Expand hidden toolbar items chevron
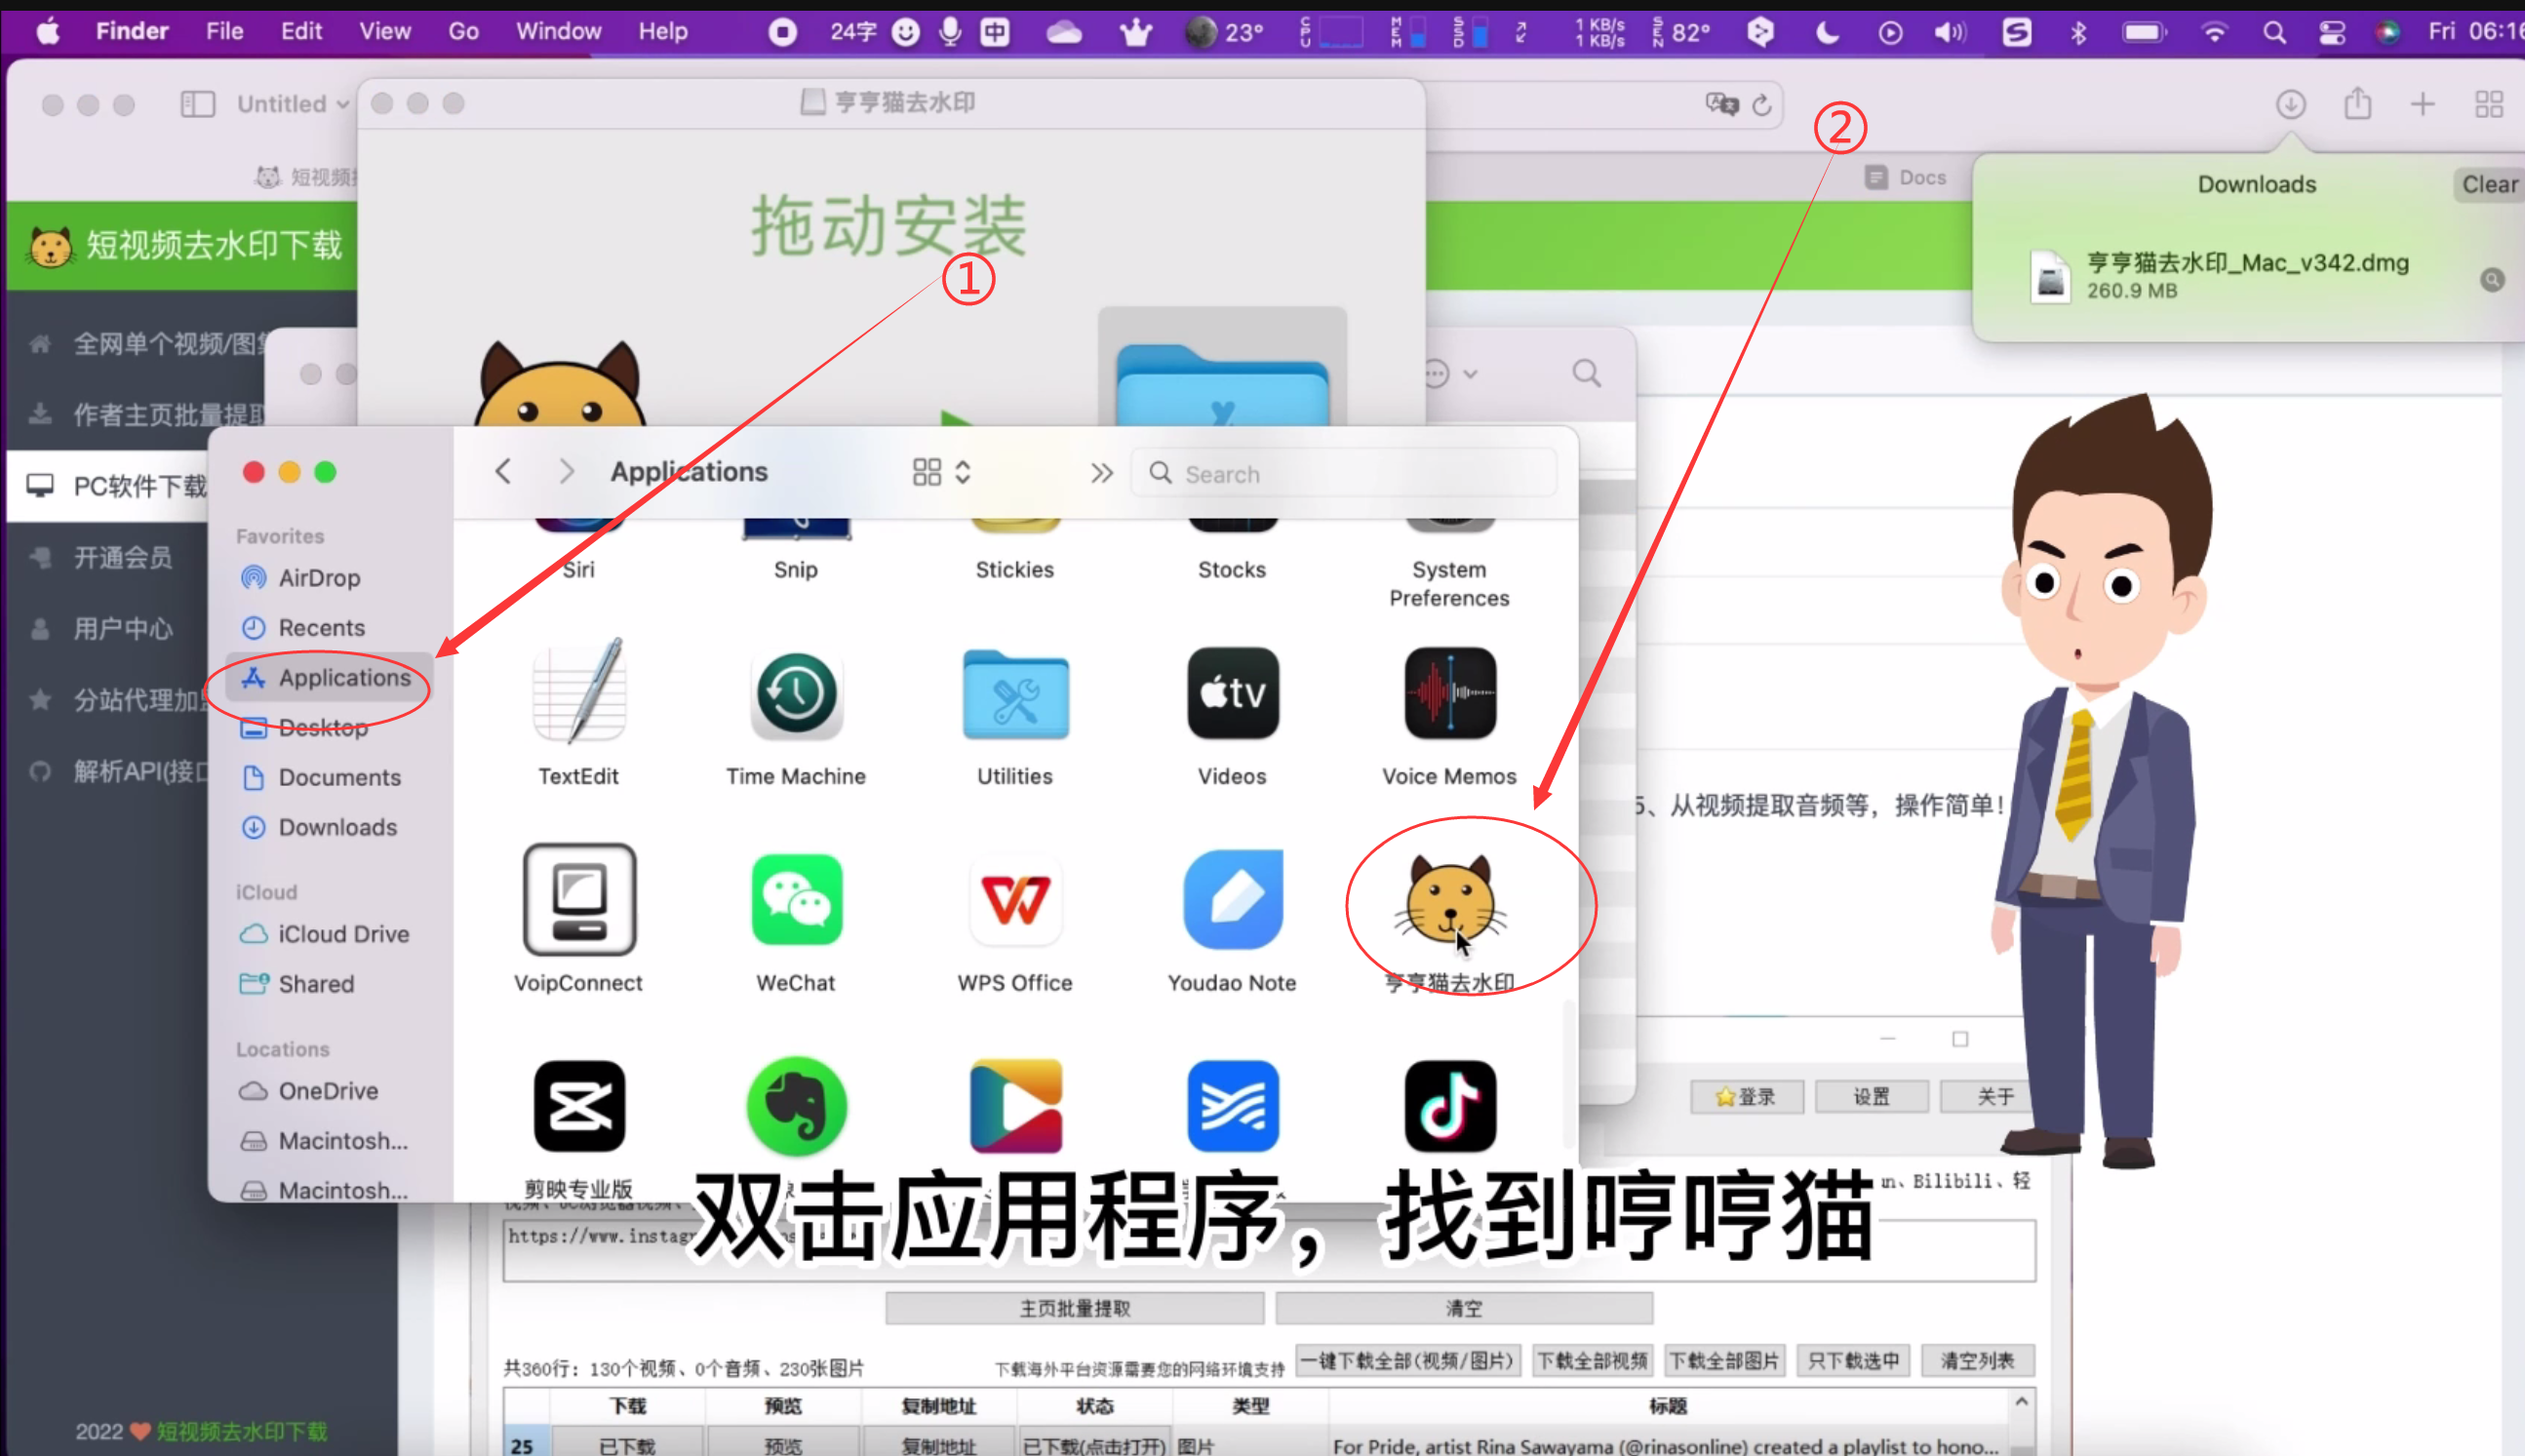The width and height of the screenshot is (2525, 1456). 1101,473
